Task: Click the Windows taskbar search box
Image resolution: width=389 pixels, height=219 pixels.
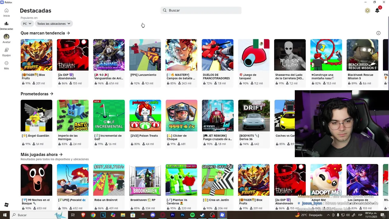Action: tap(39, 215)
